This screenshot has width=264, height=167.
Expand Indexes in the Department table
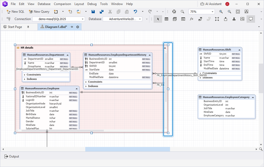(x=25, y=79)
